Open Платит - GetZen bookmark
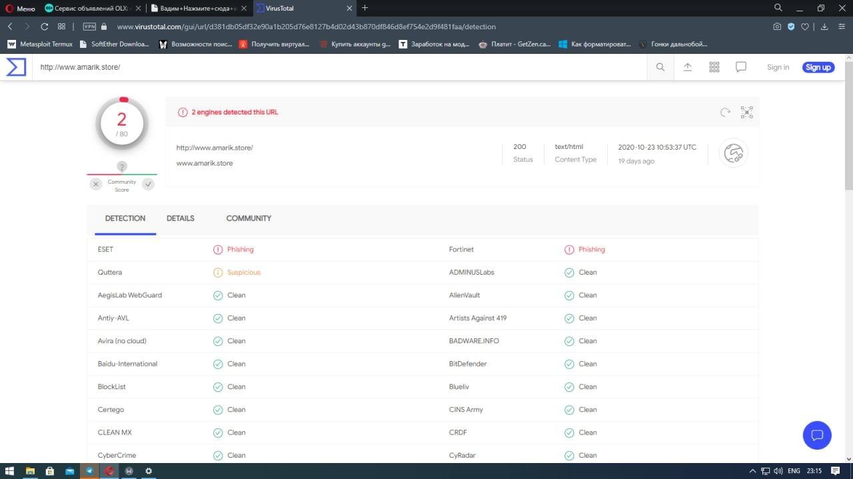 pyautogui.click(x=514, y=44)
